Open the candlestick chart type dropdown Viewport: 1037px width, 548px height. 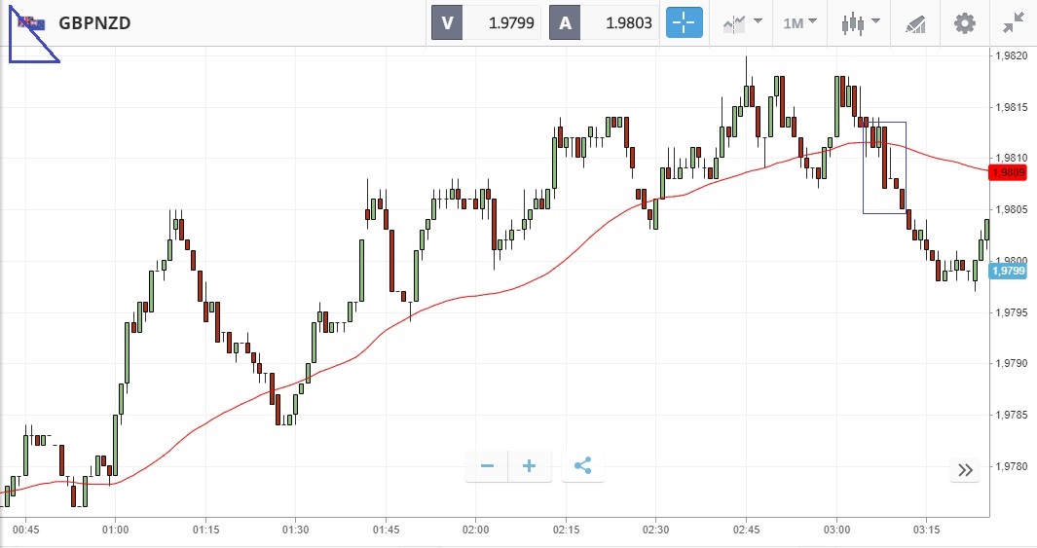861,22
